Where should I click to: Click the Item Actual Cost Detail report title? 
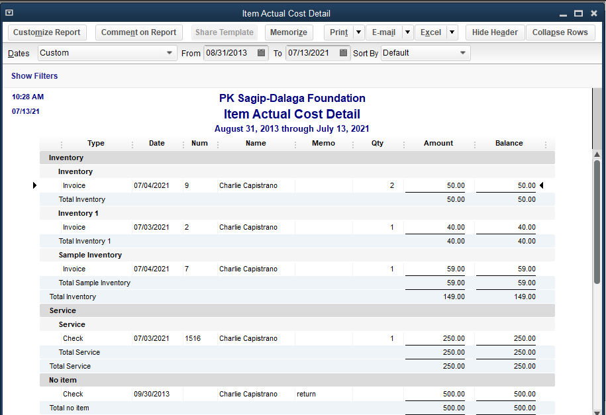pyautogui.click(x=292, y=114)
